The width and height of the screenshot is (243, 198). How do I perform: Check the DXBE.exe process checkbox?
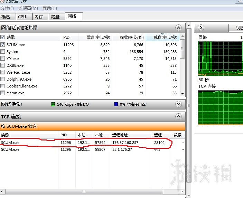click(3, 65)
